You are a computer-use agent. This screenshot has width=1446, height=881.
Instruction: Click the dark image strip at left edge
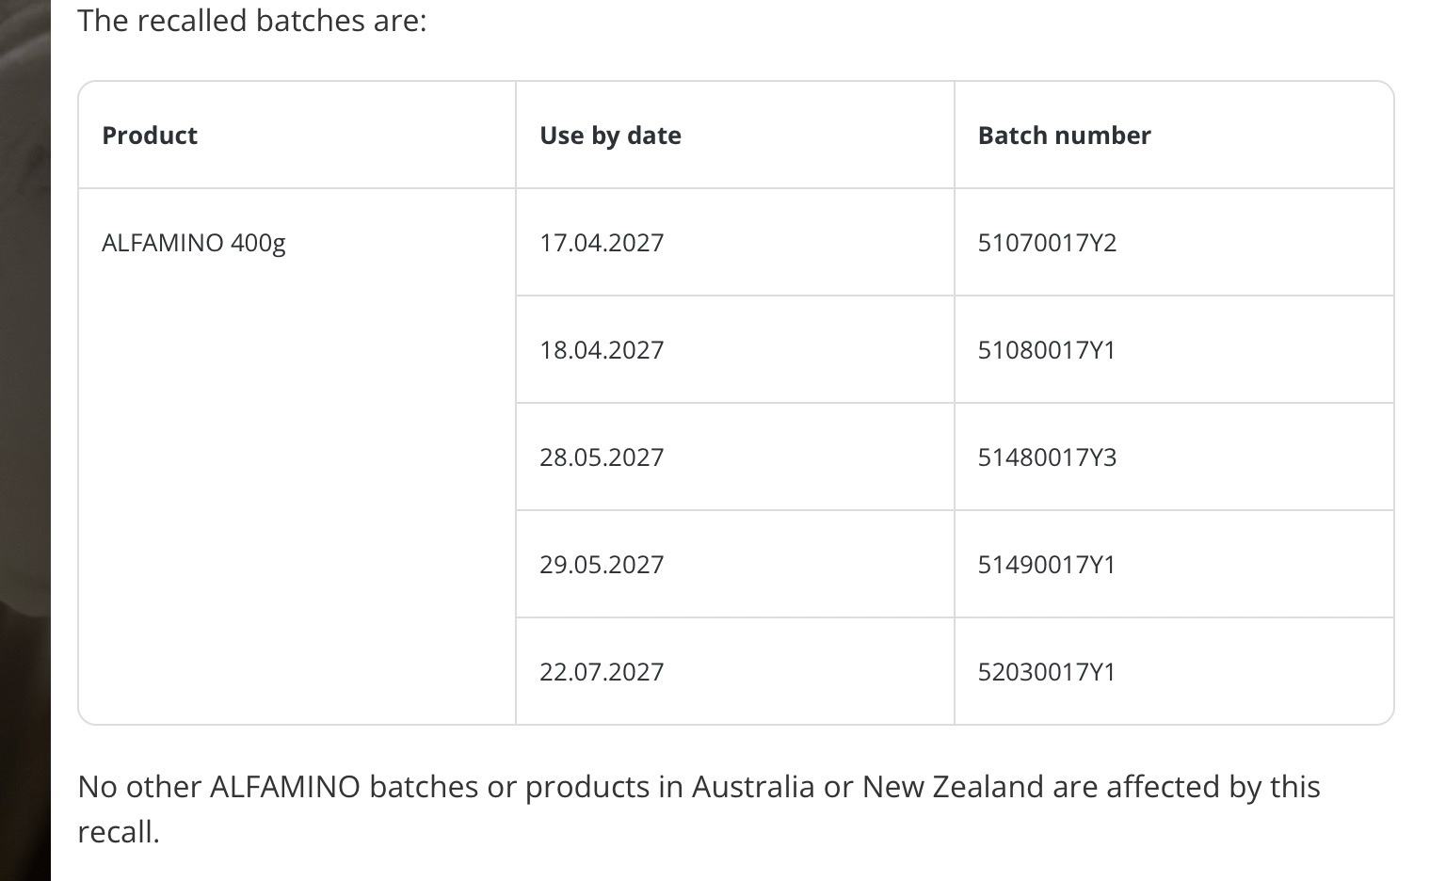coord(24,440)
